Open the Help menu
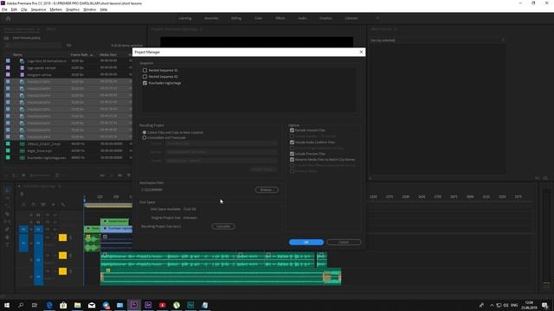554x311 pixels. (104, 10)
